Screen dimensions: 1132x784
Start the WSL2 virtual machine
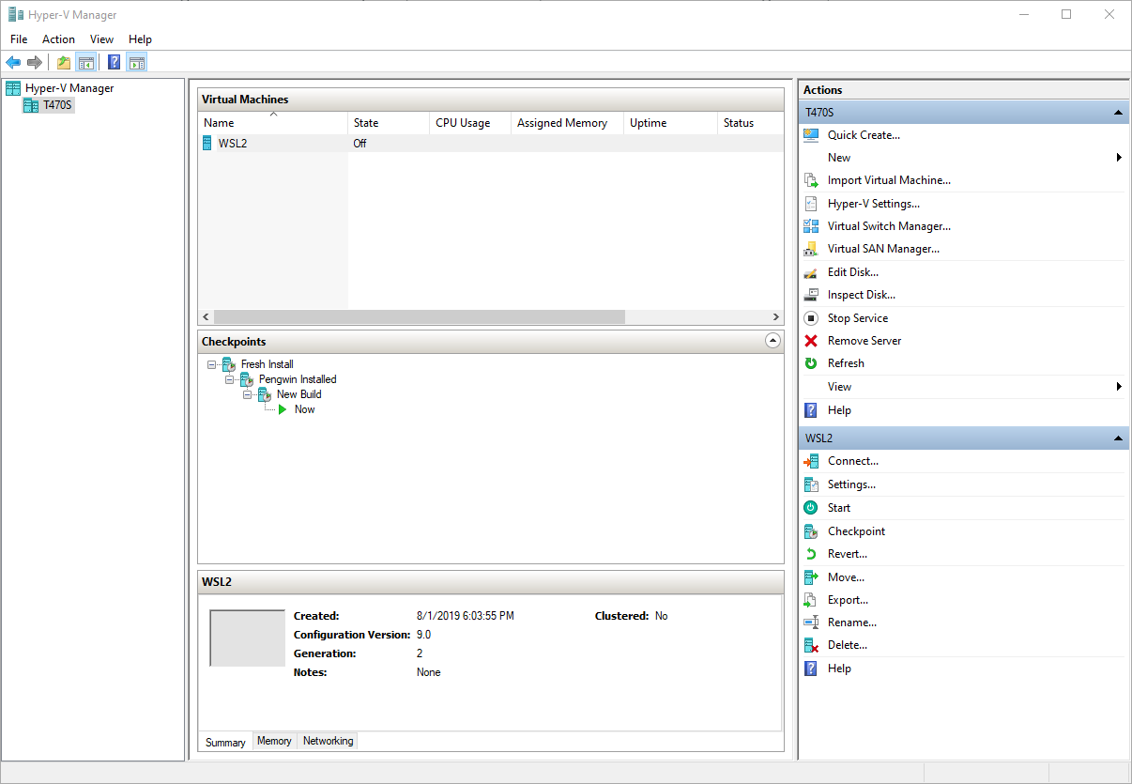[839, 507]
